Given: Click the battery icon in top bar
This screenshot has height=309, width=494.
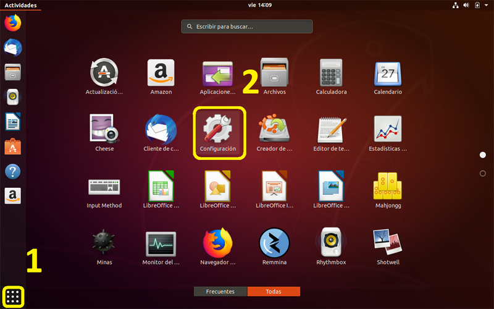Looking at the screenshot, I should tap(477, 5).
